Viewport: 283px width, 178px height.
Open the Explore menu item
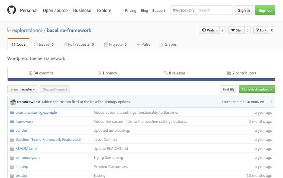click(x=104, y=10)
